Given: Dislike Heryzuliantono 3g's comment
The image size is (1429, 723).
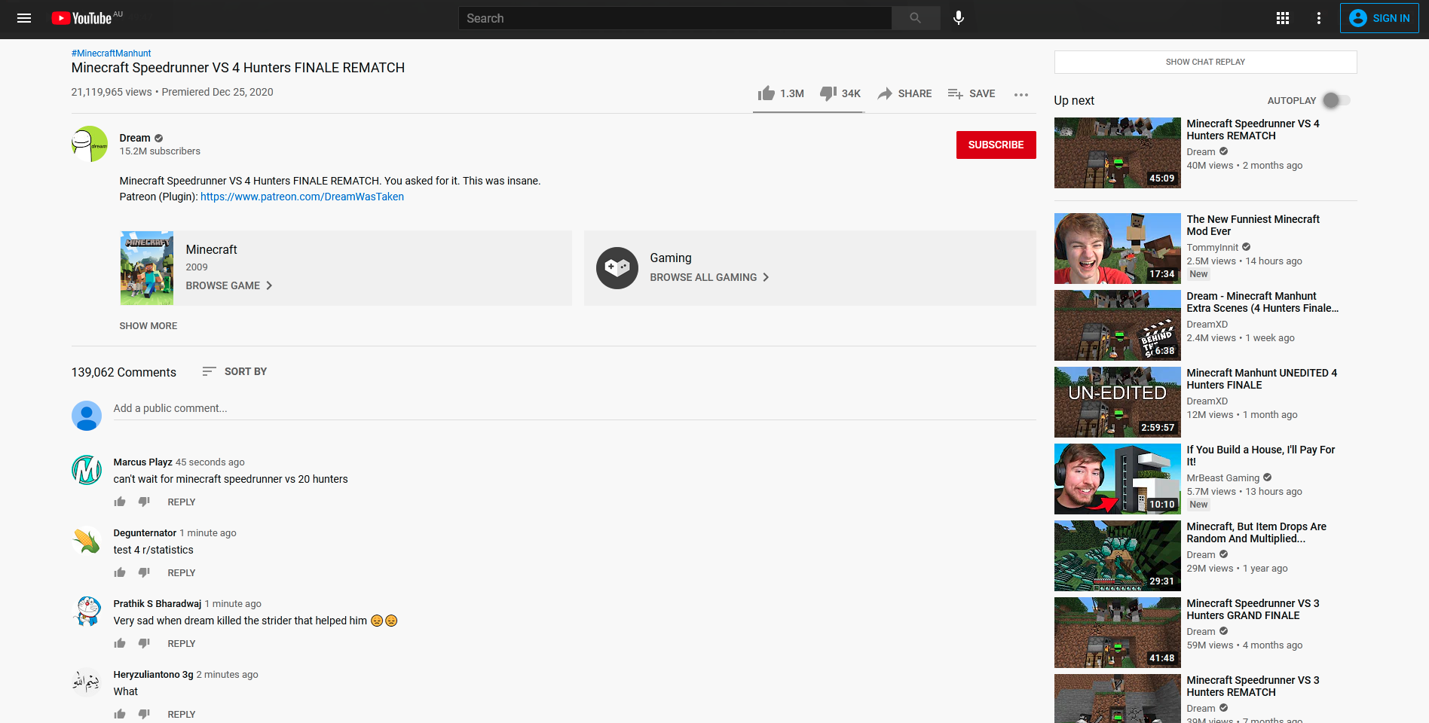Looking at the screenshot, I should point(144,714).
